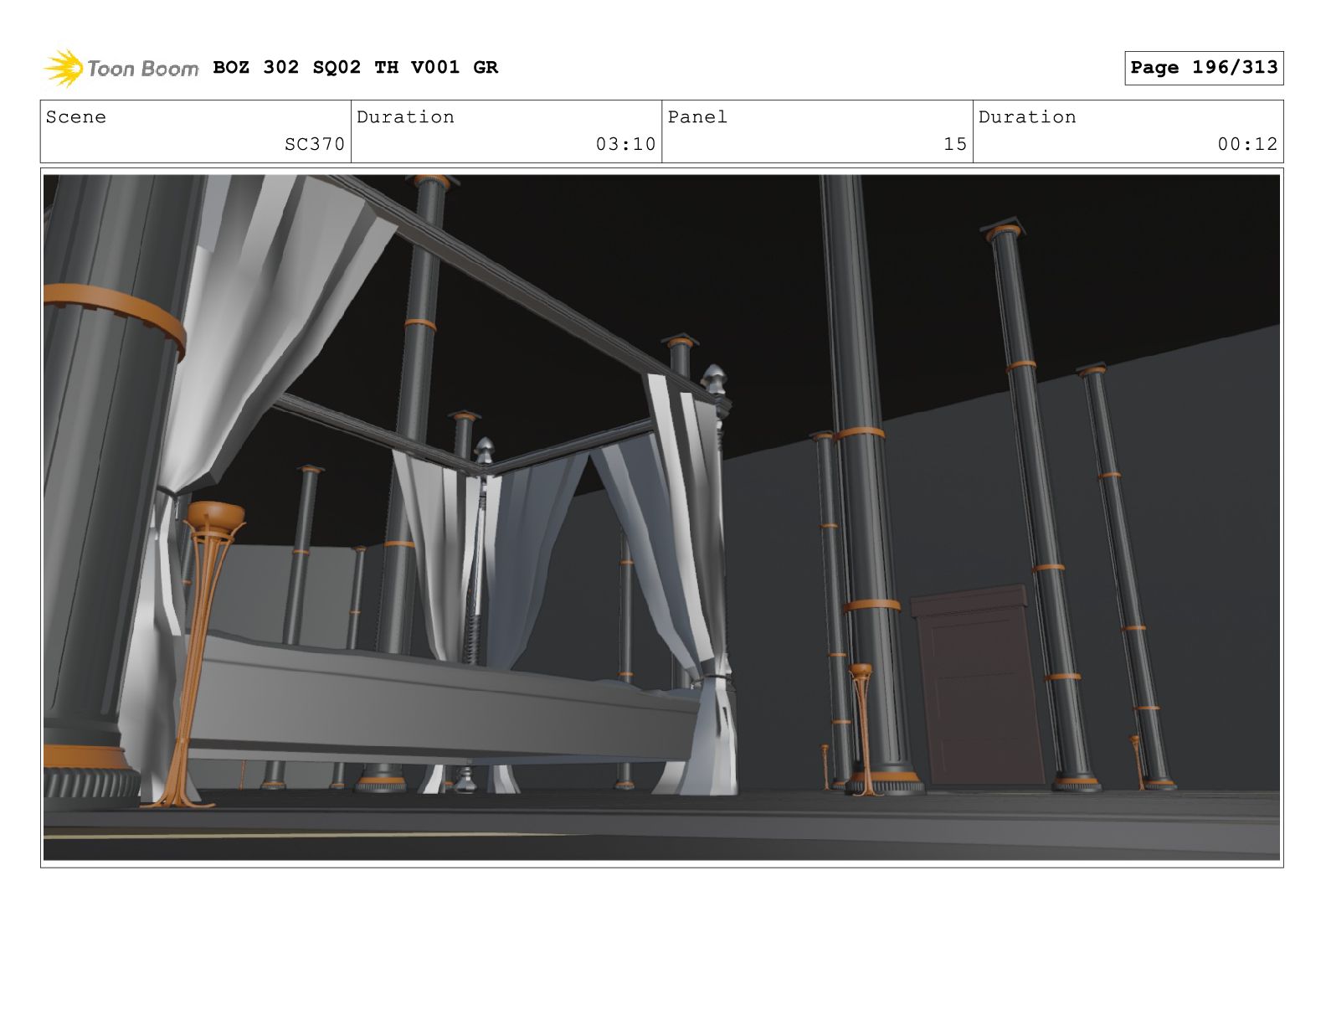Click the Toon Boom wordmark text
The image size is (1326, 1025).
pos(142,69)
